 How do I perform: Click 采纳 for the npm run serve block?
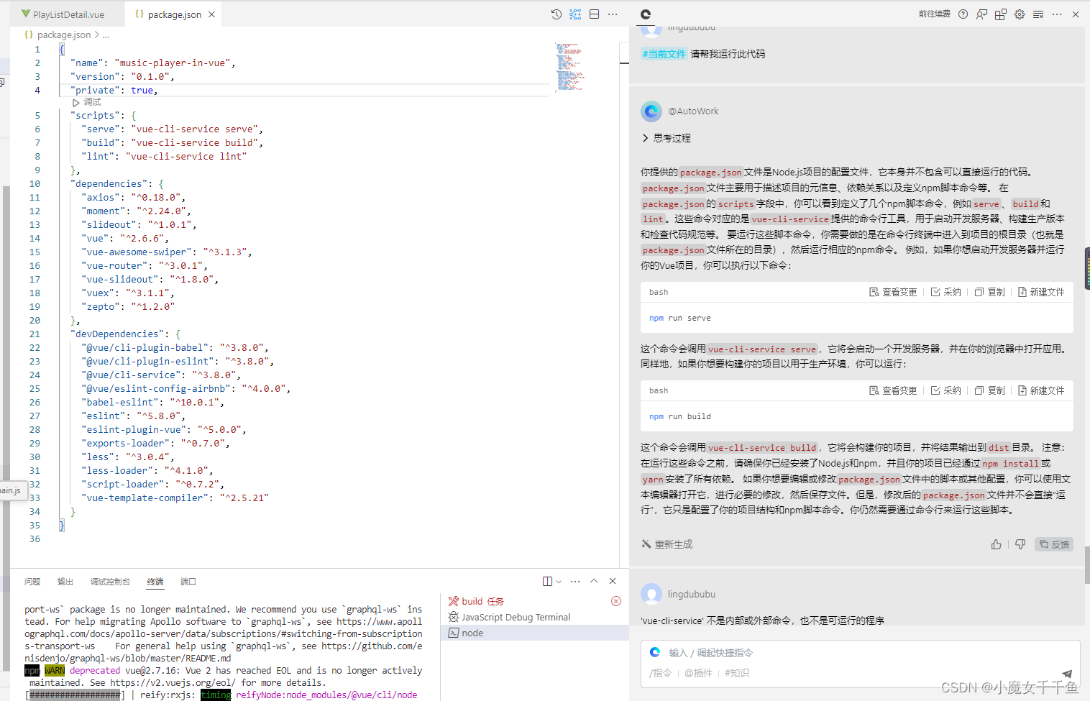[946, 292]
